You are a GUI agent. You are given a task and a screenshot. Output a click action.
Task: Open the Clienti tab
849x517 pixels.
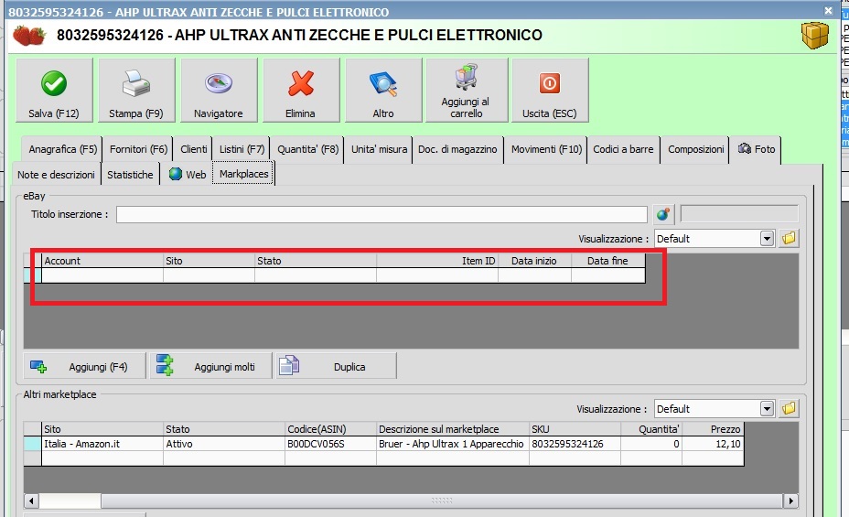(193, 149)
